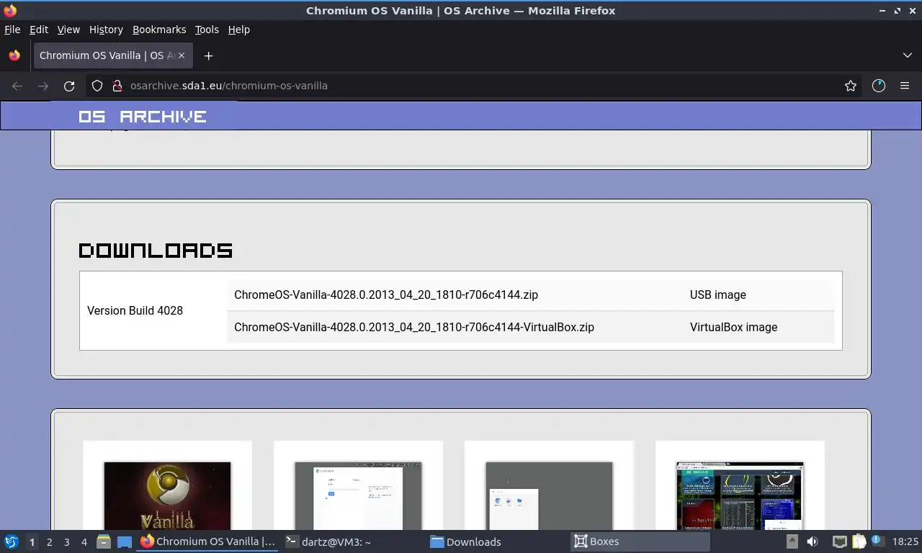Switch to workspace 1

(32, 541)
